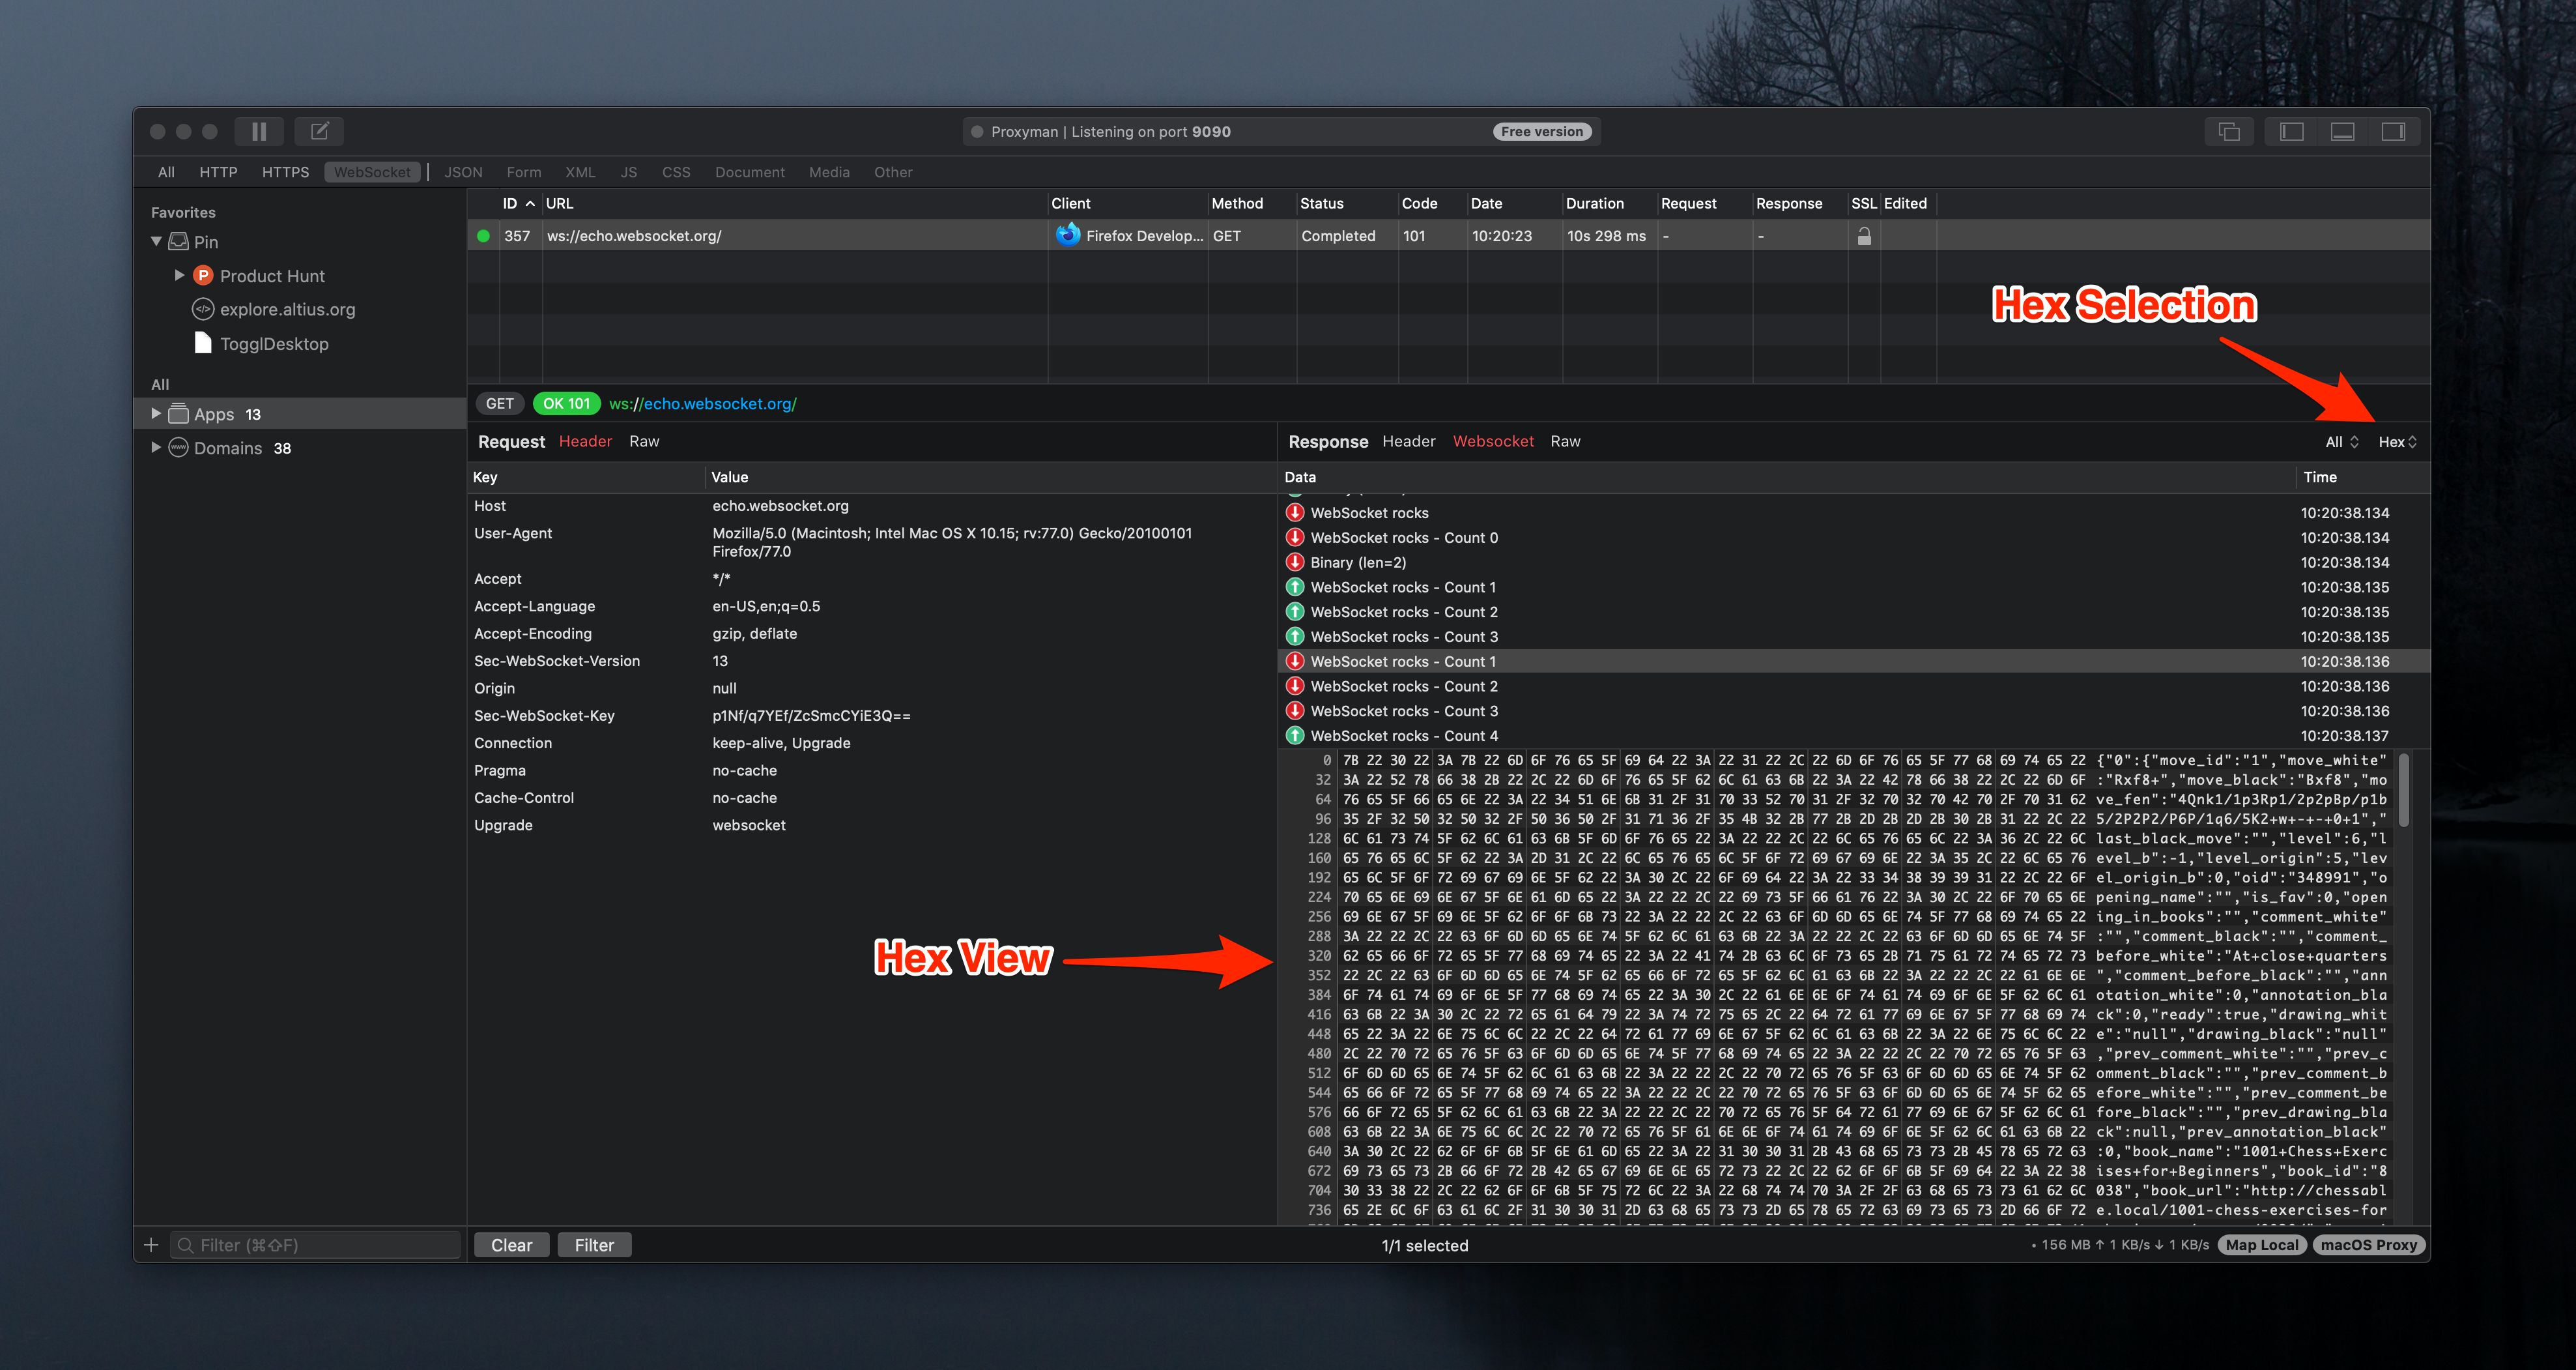The width and height of the screenshot is (2576, 1370).
Task: Click the multi-window icon in toolbar
Action: [2229, 131]
